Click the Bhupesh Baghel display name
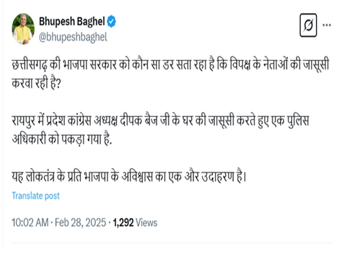This screenshot has width=338, height=254. point(73,22)
